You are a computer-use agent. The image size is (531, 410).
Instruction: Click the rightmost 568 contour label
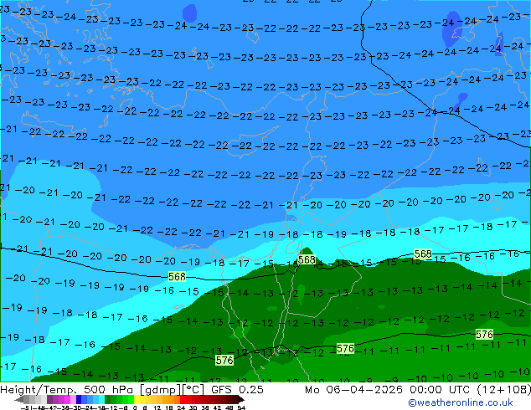[423, 254]
